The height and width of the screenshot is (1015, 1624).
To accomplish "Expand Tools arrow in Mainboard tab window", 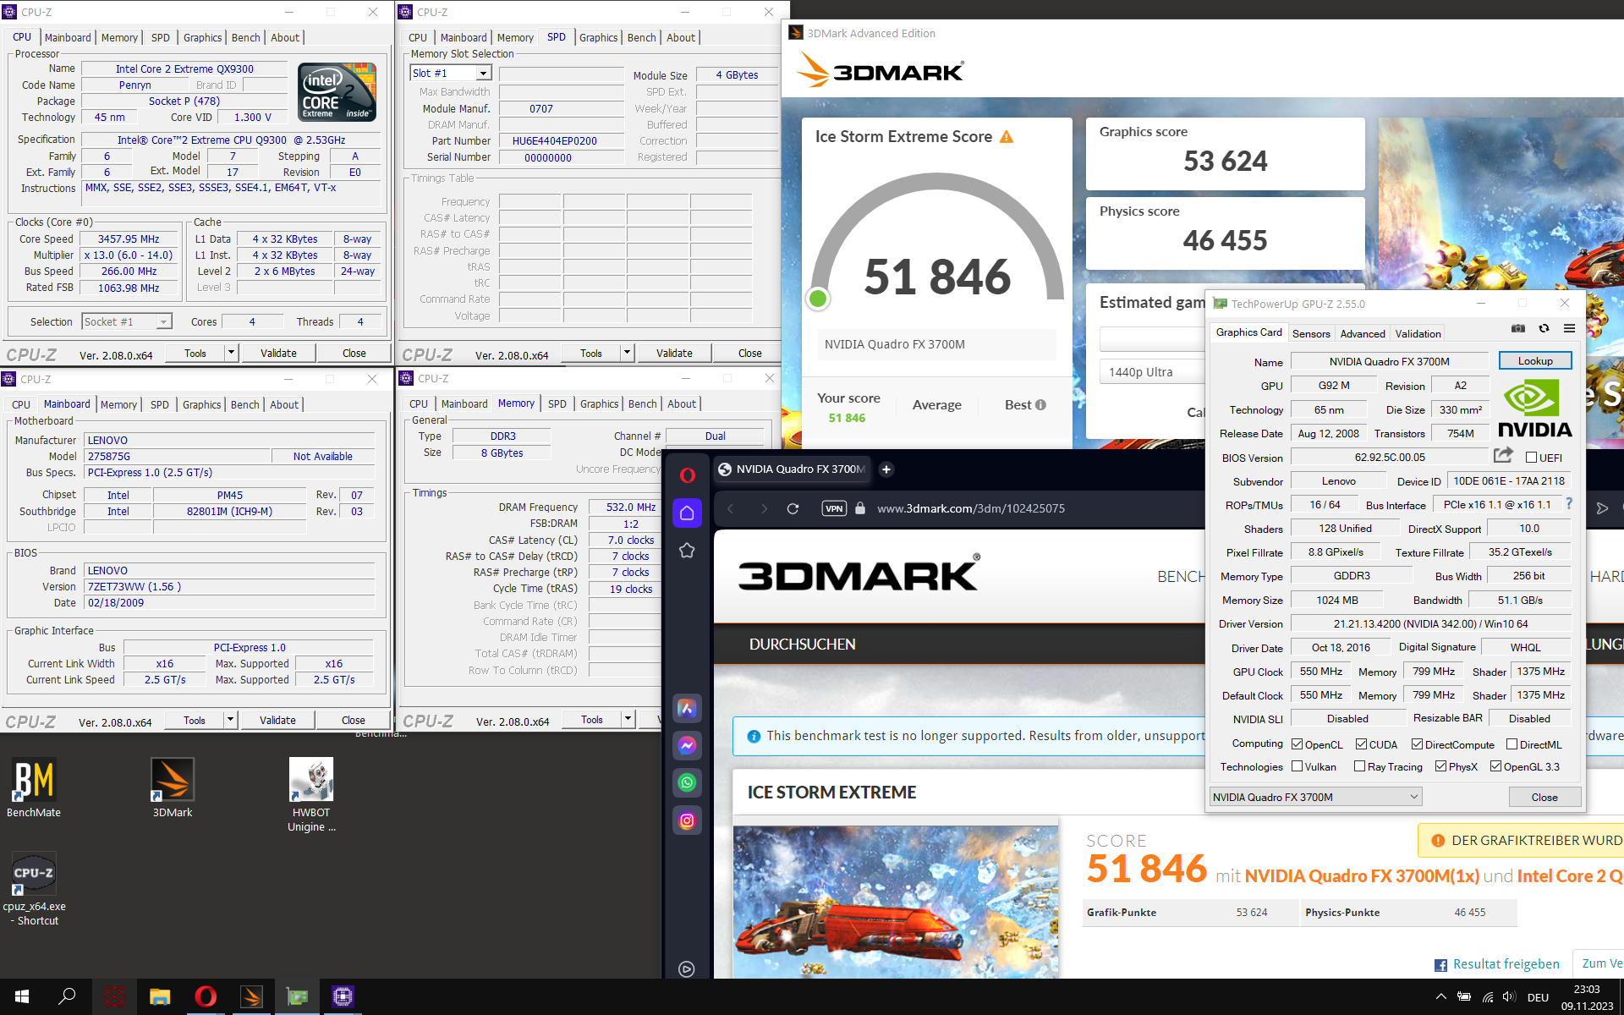I will point(230,720).
